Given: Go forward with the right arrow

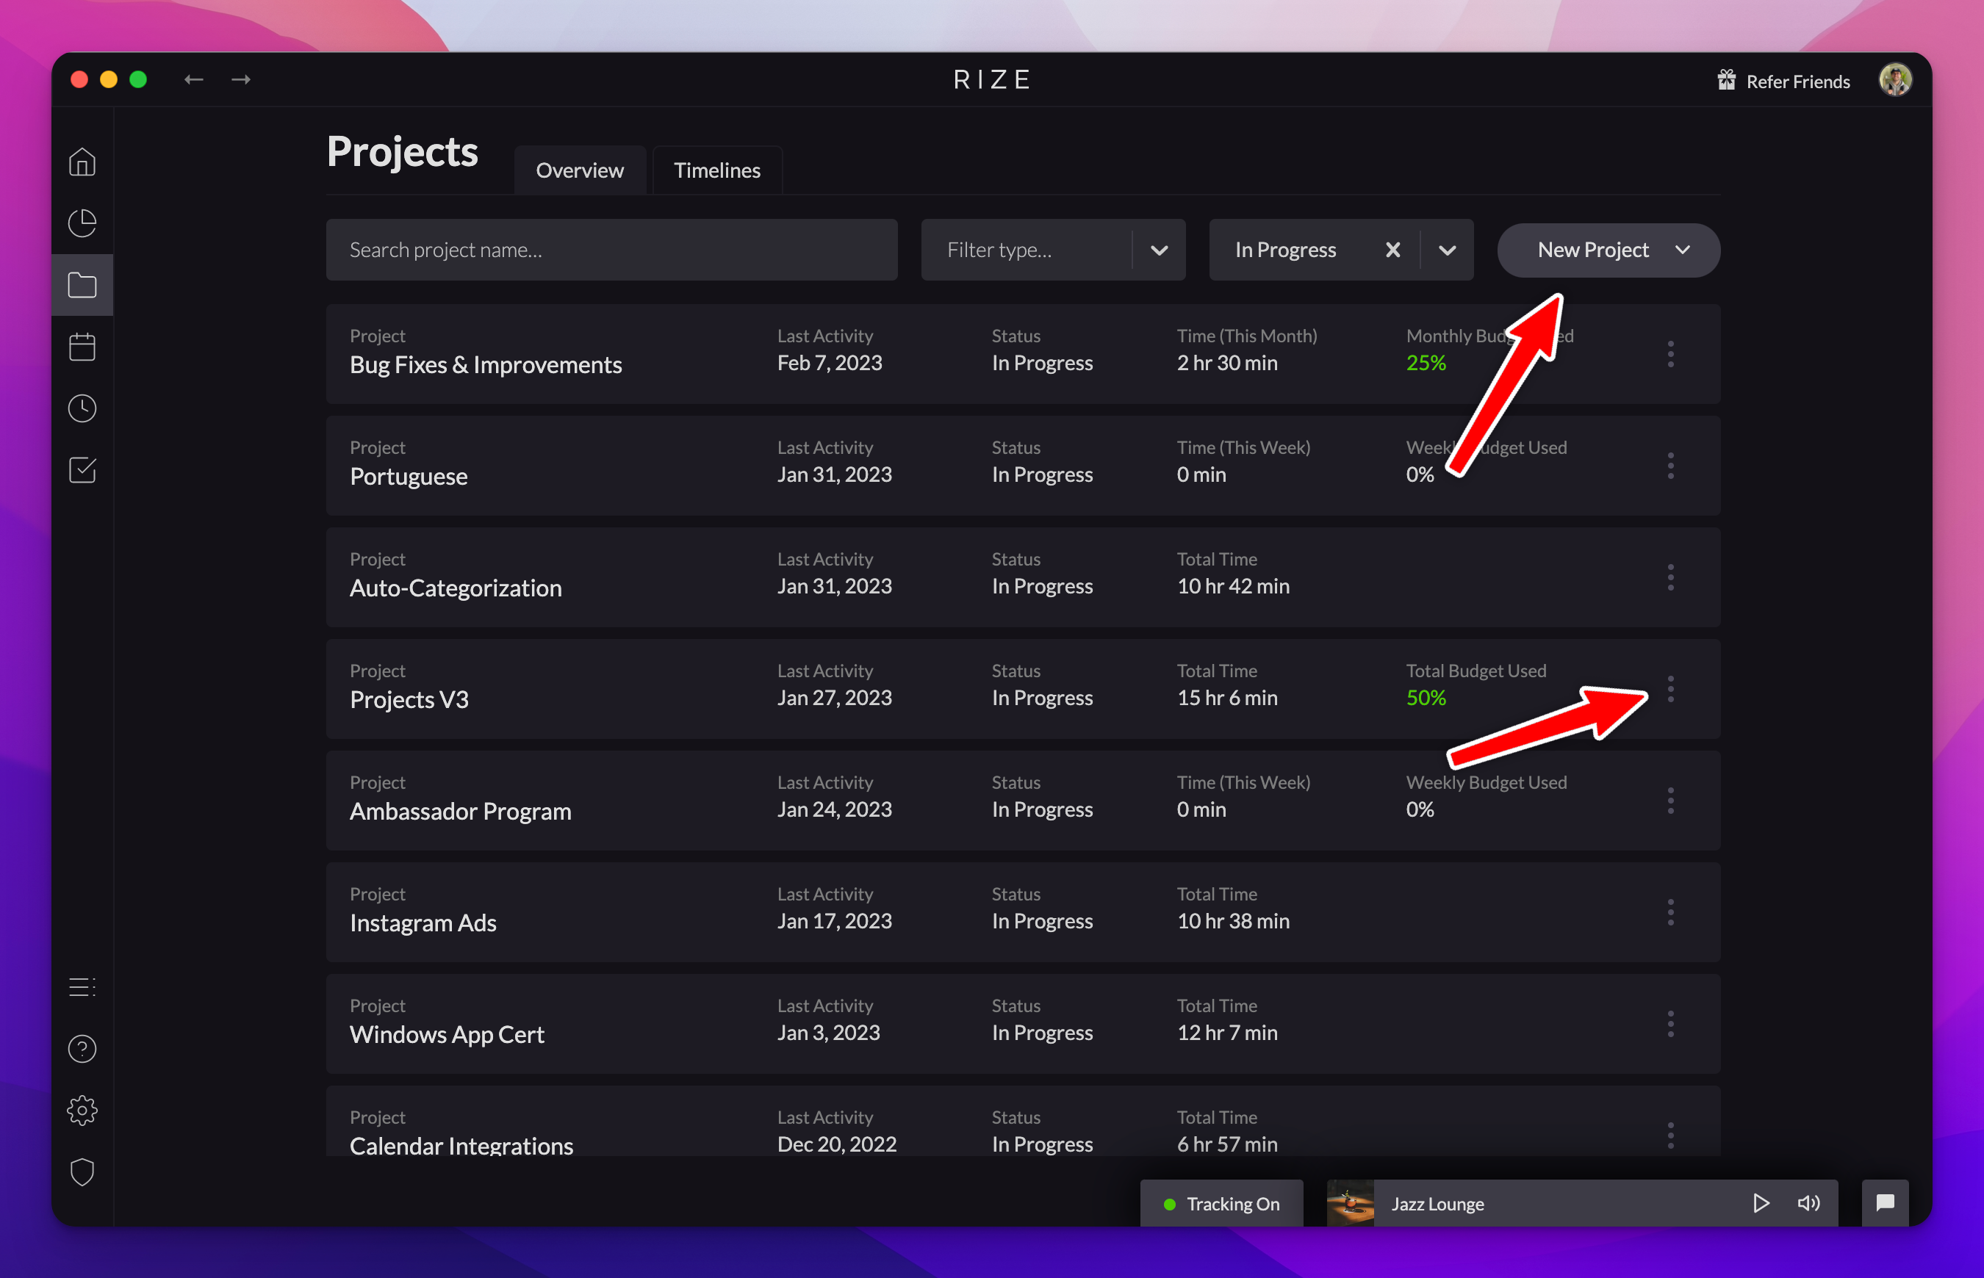Looking at the screenshot, I should 242,79.
